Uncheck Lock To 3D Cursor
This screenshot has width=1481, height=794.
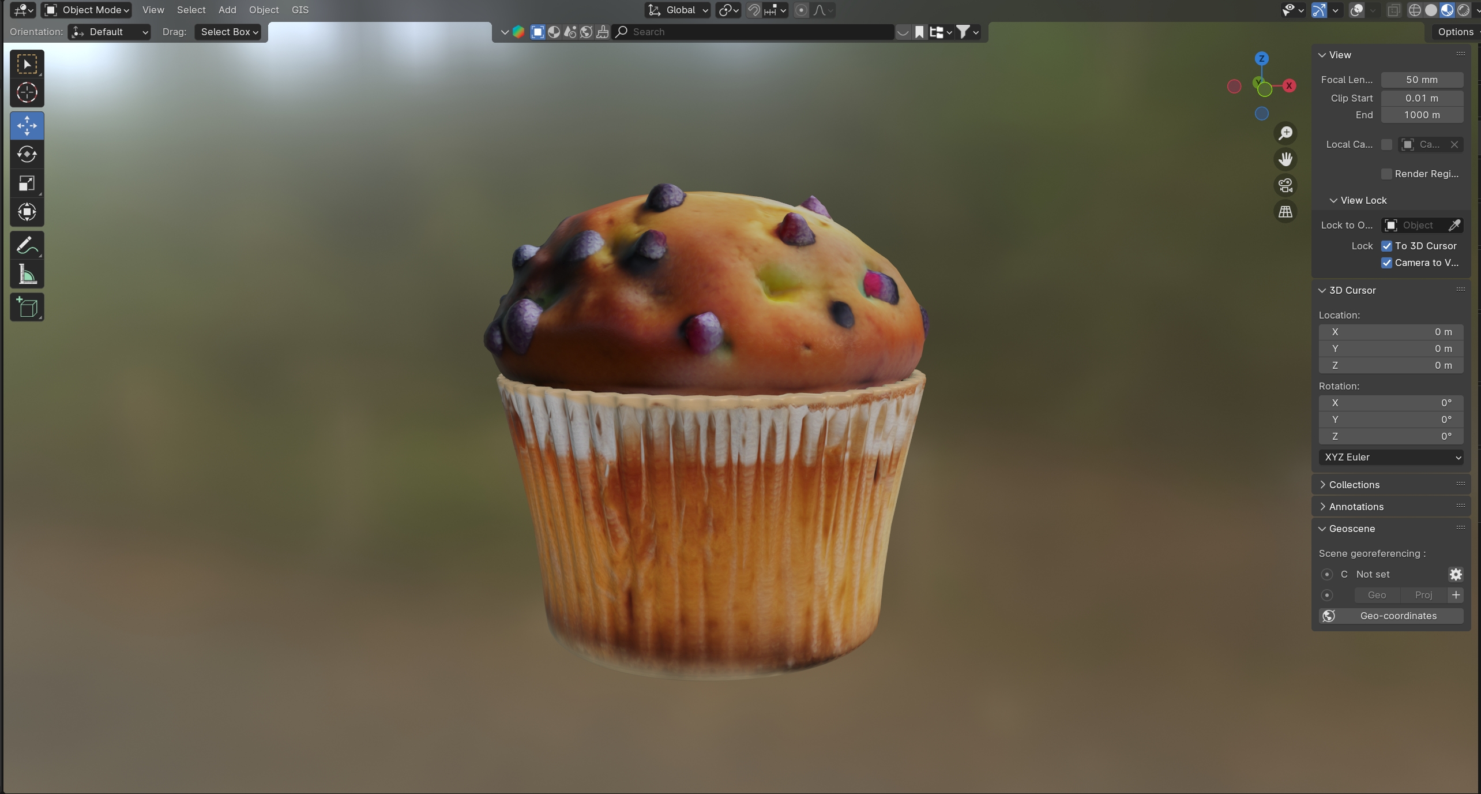[x=1386, y=246]
